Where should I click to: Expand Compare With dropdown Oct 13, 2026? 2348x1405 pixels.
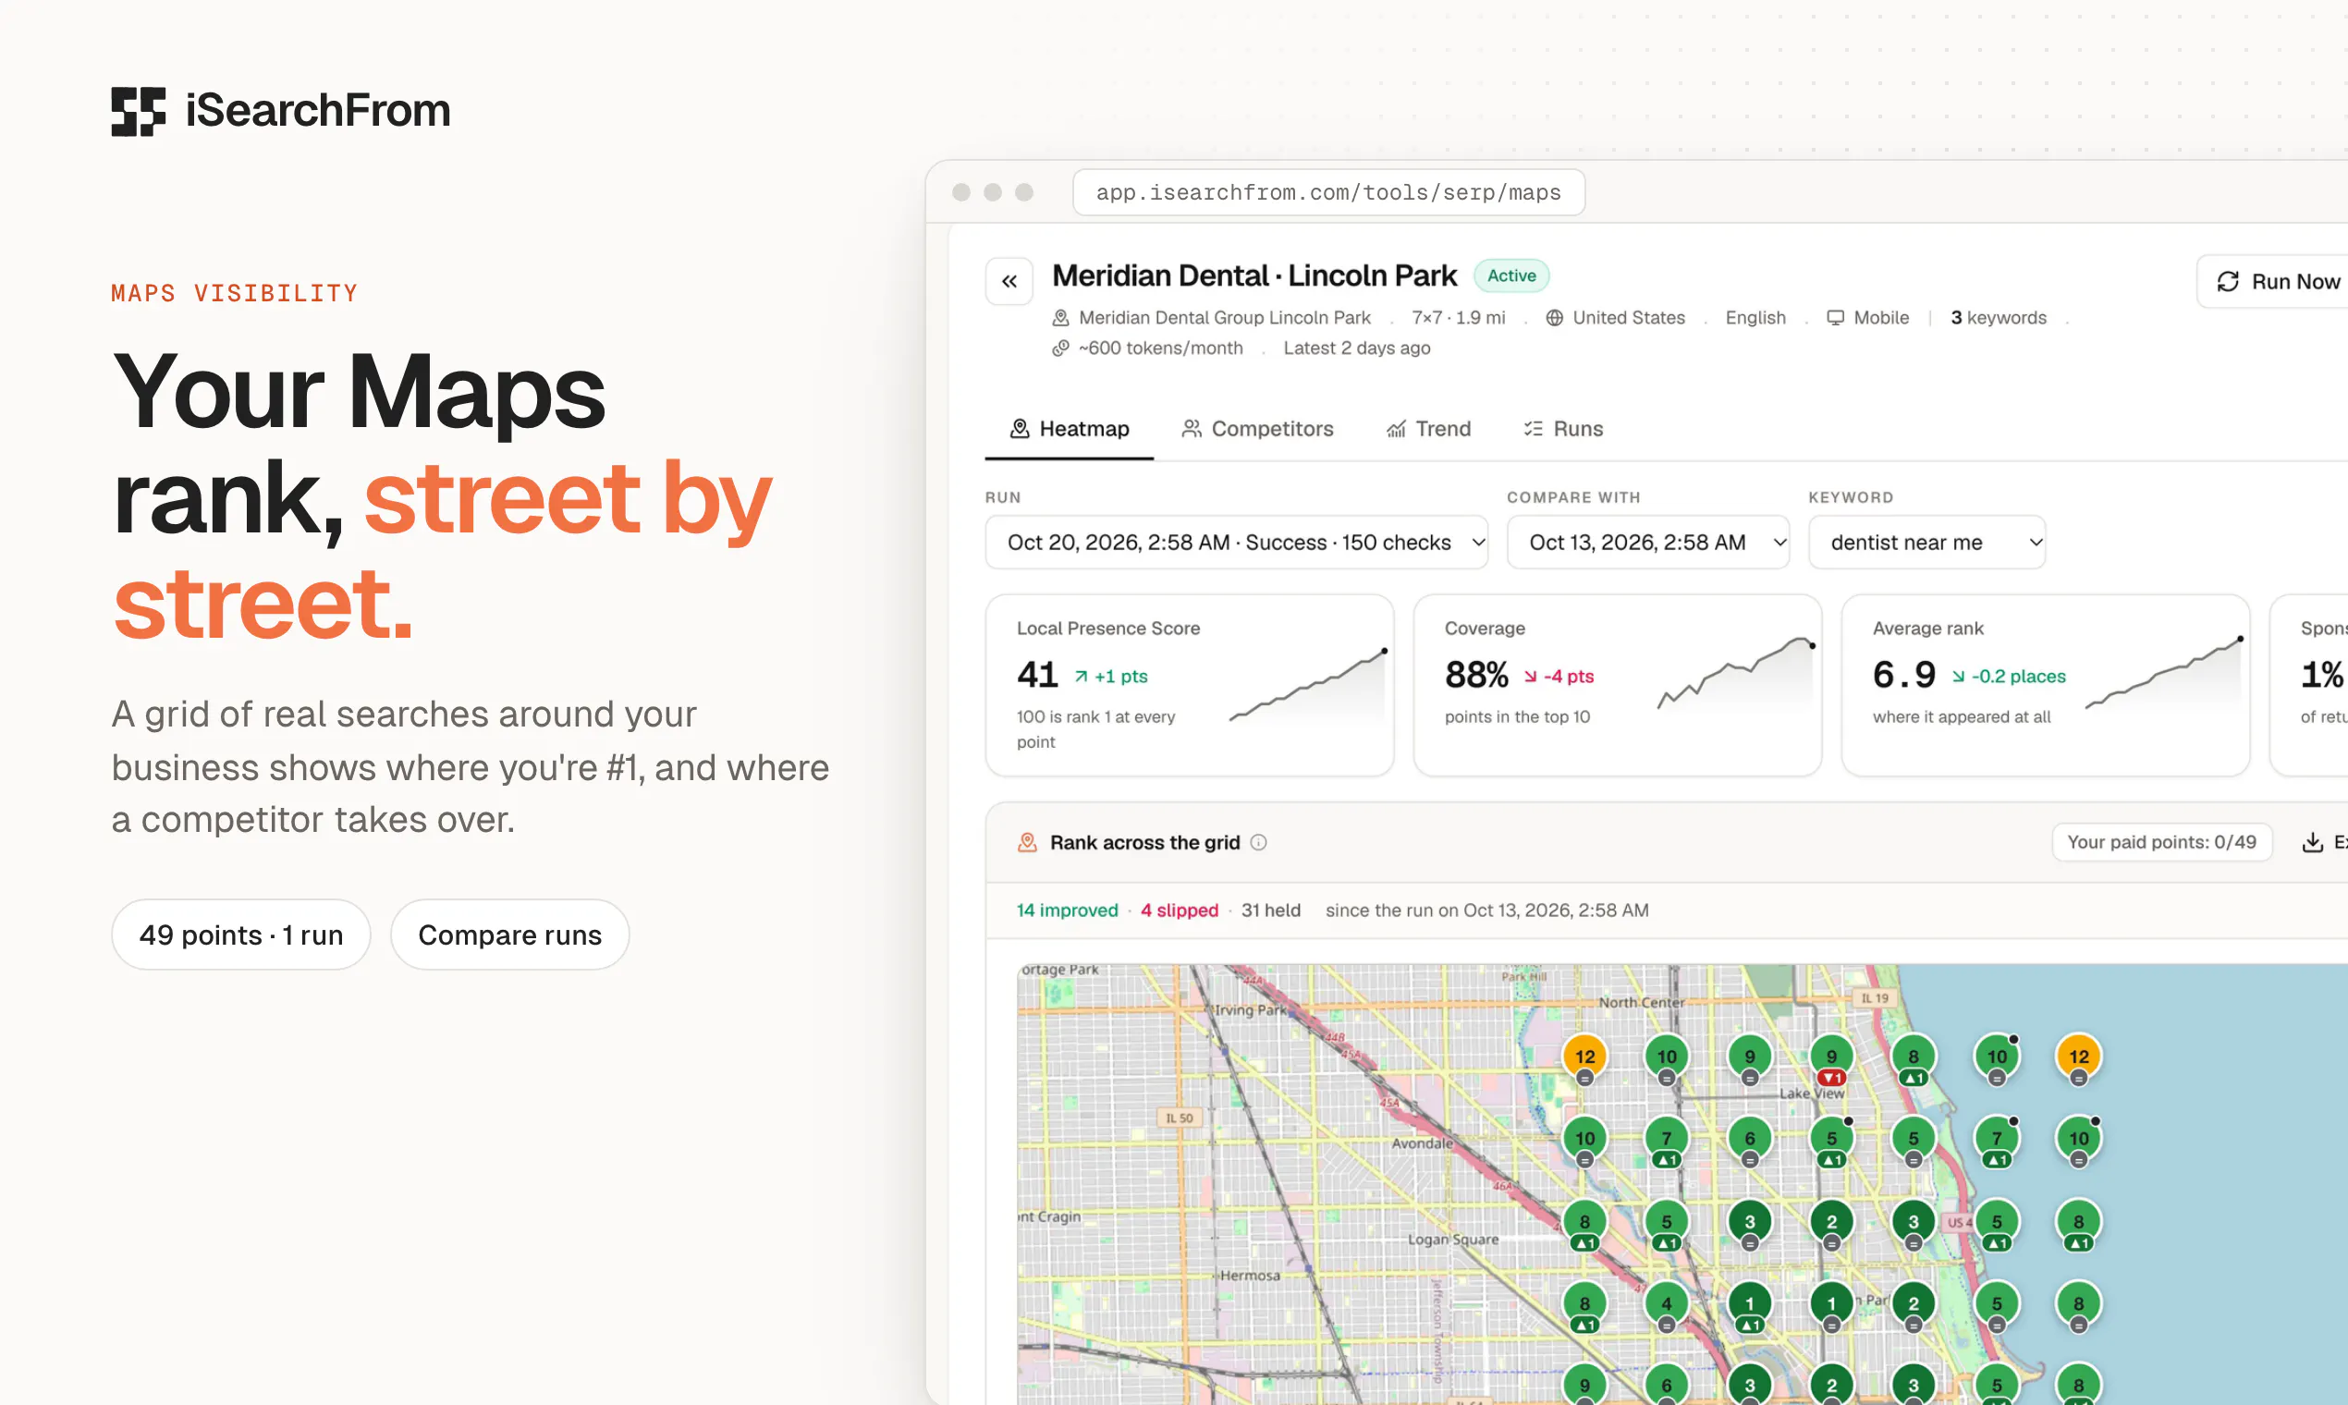[1648, 543]
